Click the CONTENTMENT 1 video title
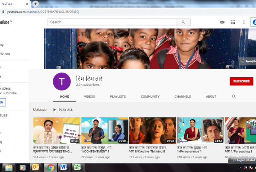This screenshot has height=172, width=256. (96, 149)
